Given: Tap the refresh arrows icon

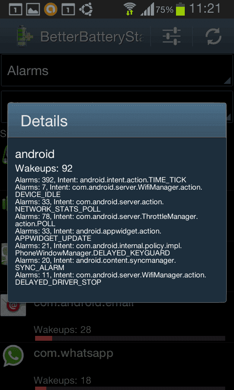Looking at the screenshot, I should (214, 37).
